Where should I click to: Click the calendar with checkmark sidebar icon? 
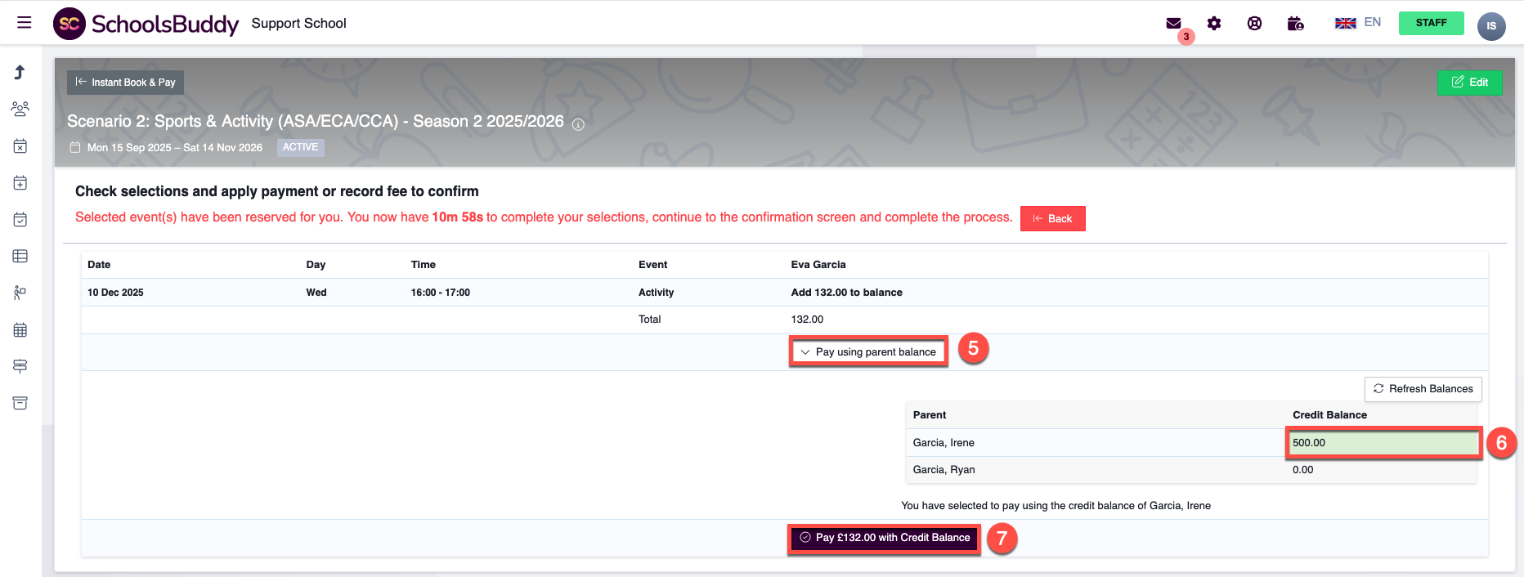(x=20, y=220)
